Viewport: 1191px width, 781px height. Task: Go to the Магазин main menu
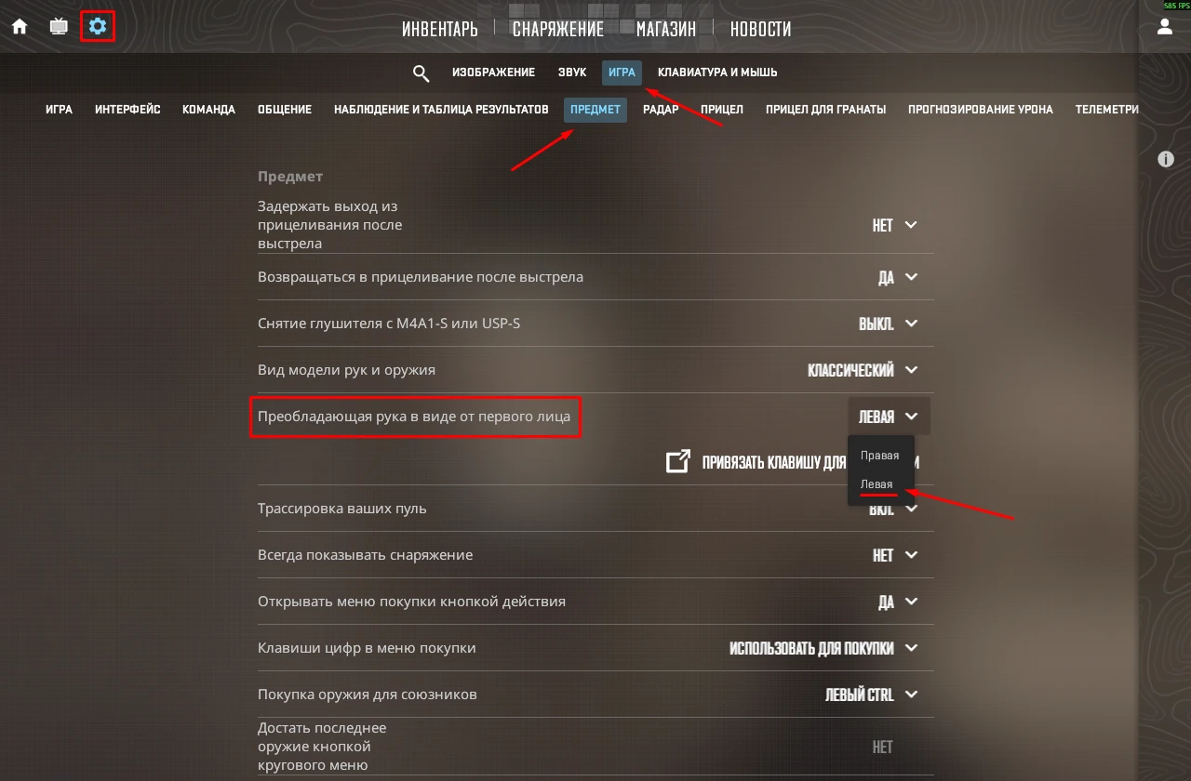click(x=666, y=30)
